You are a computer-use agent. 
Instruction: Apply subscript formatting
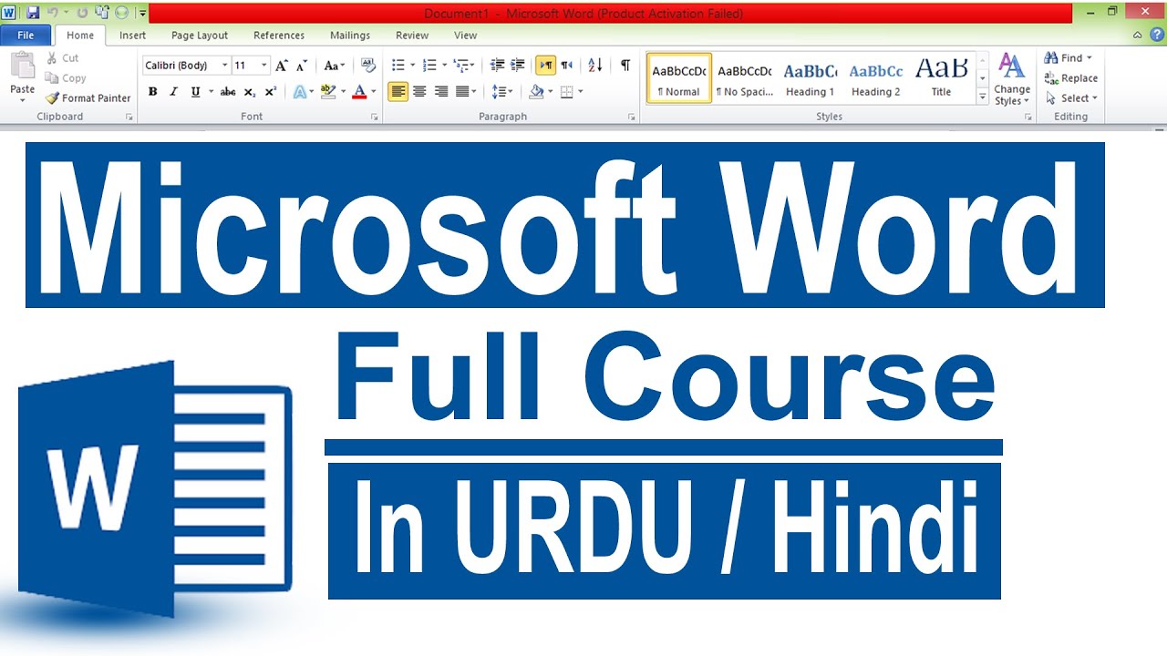[x=250, y=92]
